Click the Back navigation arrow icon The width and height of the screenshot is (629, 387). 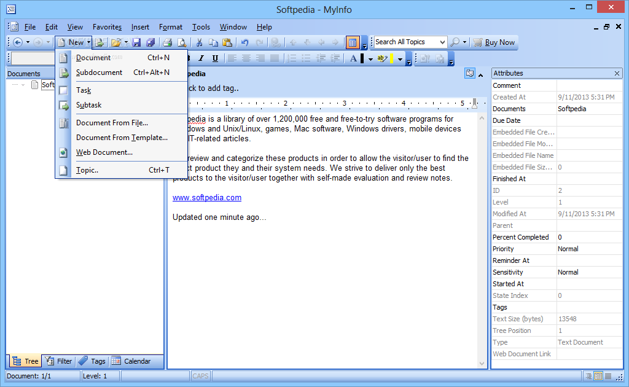(x=18, y=42)
